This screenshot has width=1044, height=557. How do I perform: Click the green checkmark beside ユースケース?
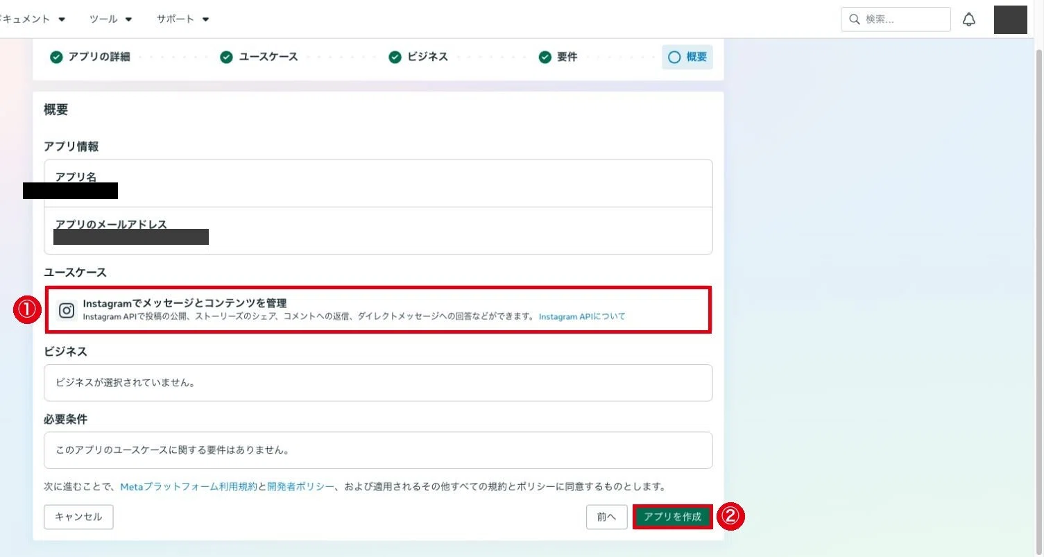point(226,57)
